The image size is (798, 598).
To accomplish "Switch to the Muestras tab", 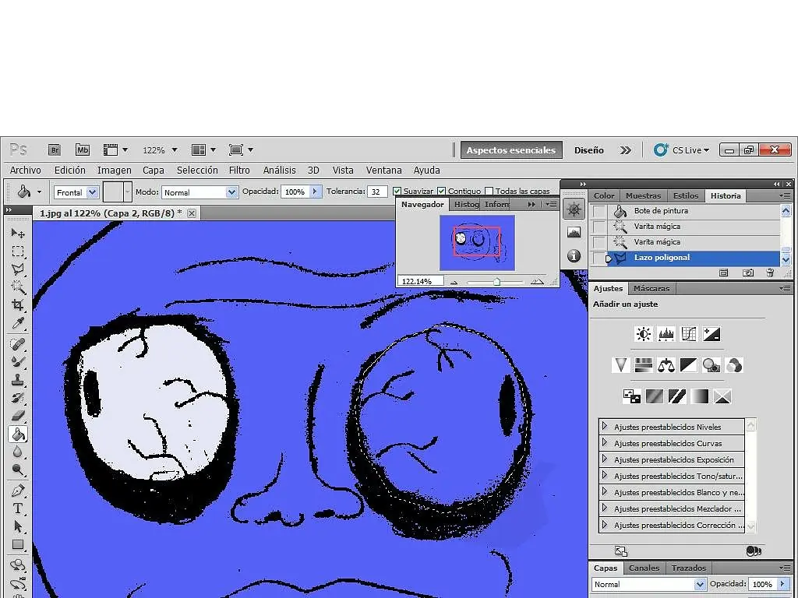I will [643, 195].
